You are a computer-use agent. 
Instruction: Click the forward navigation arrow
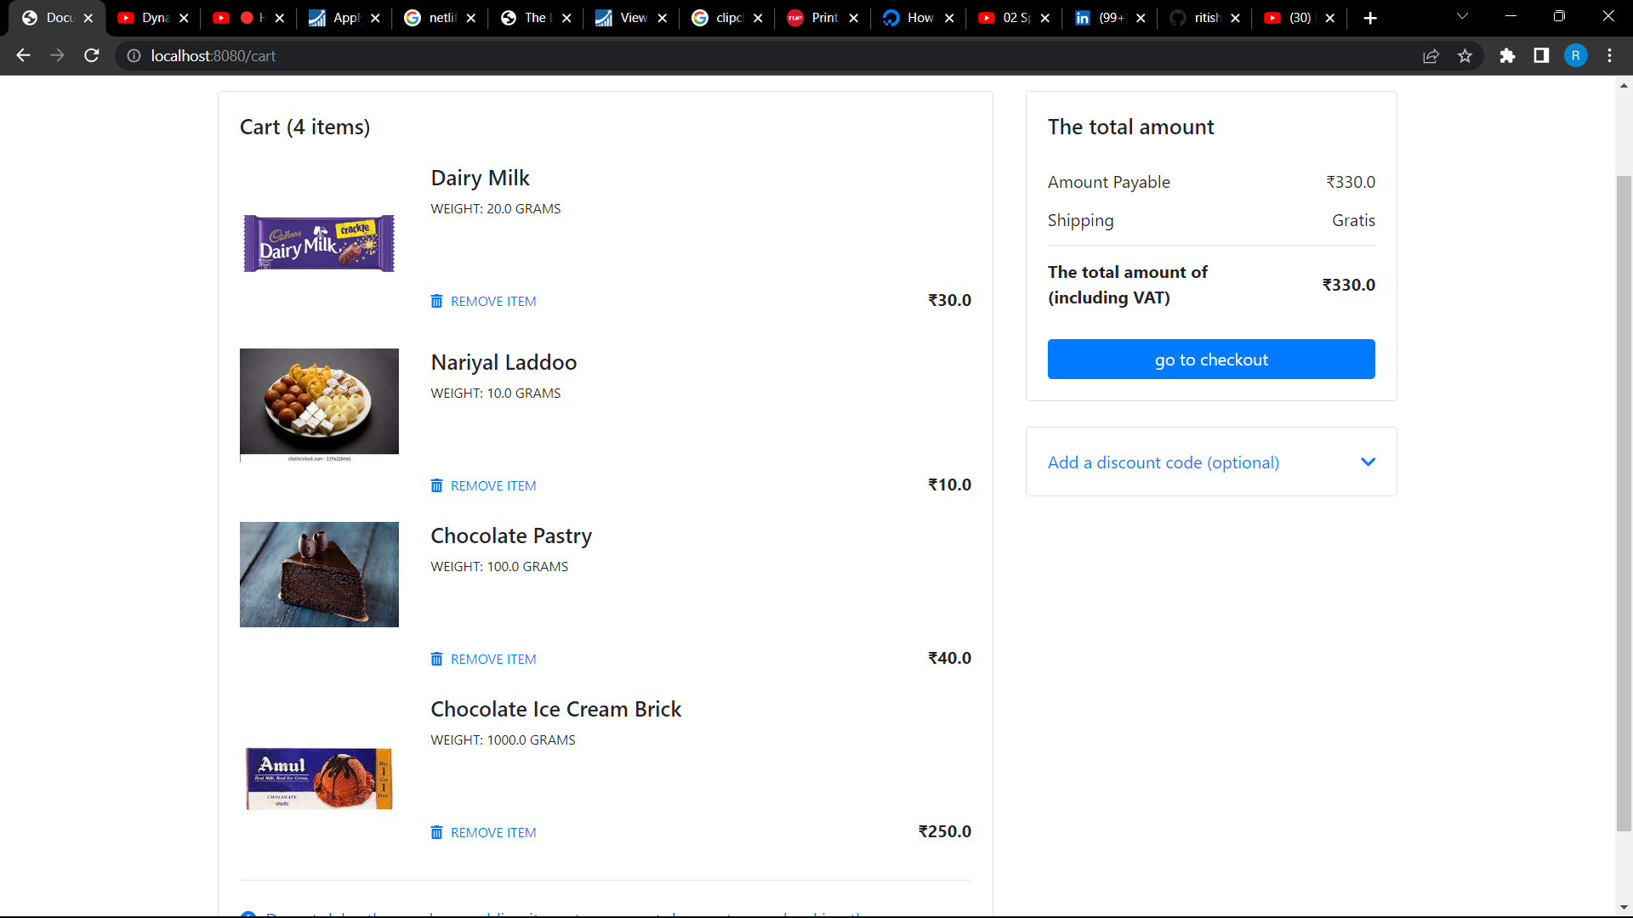click(x=57, y=55)
